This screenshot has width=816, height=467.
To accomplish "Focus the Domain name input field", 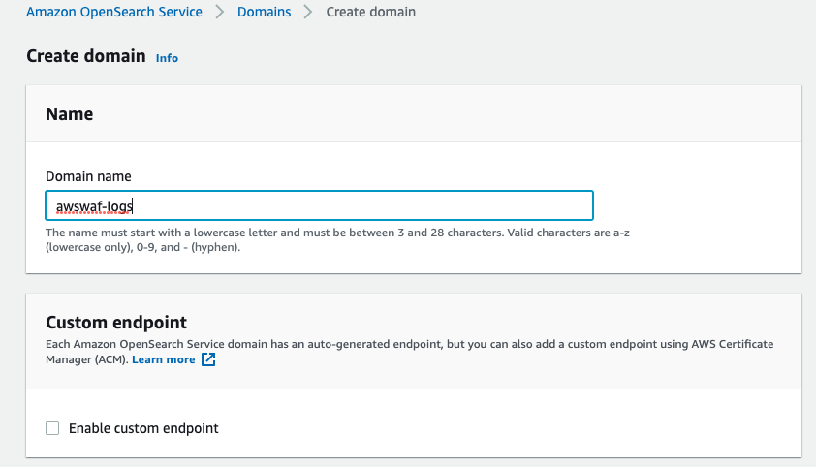I will click(x=319, y=205).
